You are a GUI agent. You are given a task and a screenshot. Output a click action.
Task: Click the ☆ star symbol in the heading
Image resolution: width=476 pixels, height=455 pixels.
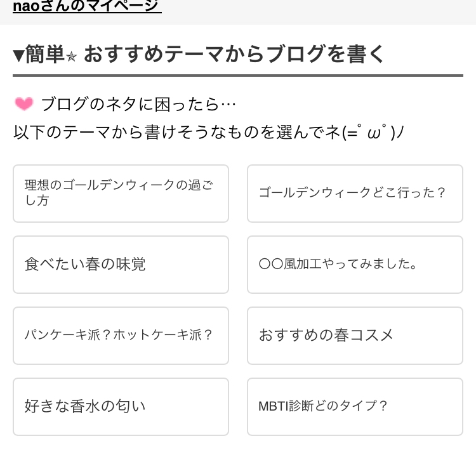(x=72, y=56)
